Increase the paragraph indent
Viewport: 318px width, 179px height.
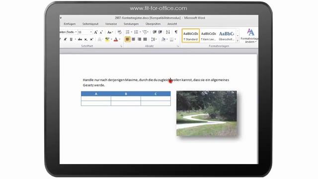pos(160,32)
